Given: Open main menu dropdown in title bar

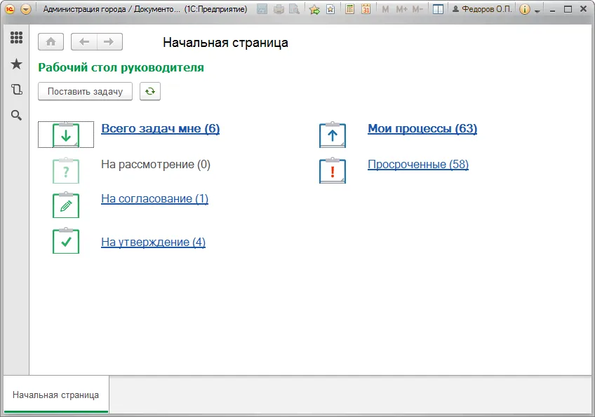Looking at the screenshot, I should (x=26, y=9).
